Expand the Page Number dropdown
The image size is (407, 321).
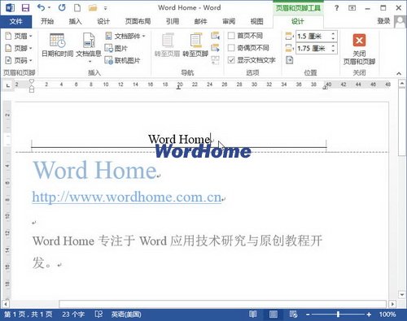[x=19, y=60]
